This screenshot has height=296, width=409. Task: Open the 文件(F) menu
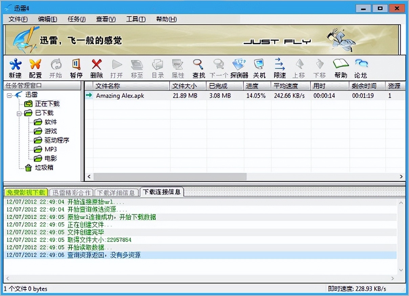tap(18, 19)
